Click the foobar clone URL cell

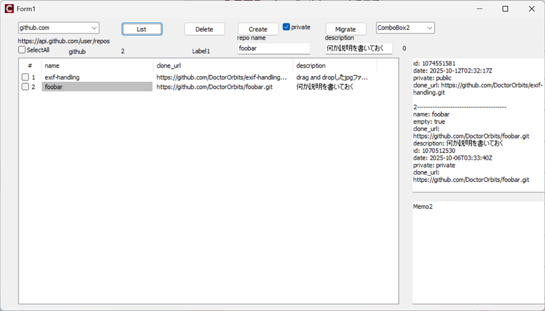click(x=214, y=87)
